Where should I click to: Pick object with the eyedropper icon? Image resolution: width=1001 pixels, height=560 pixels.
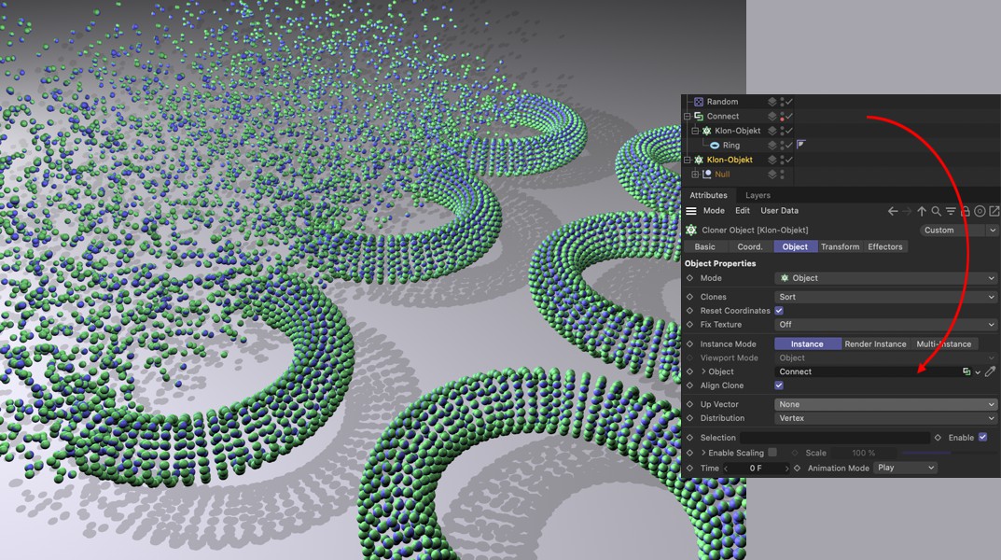[x=991, y=371]
